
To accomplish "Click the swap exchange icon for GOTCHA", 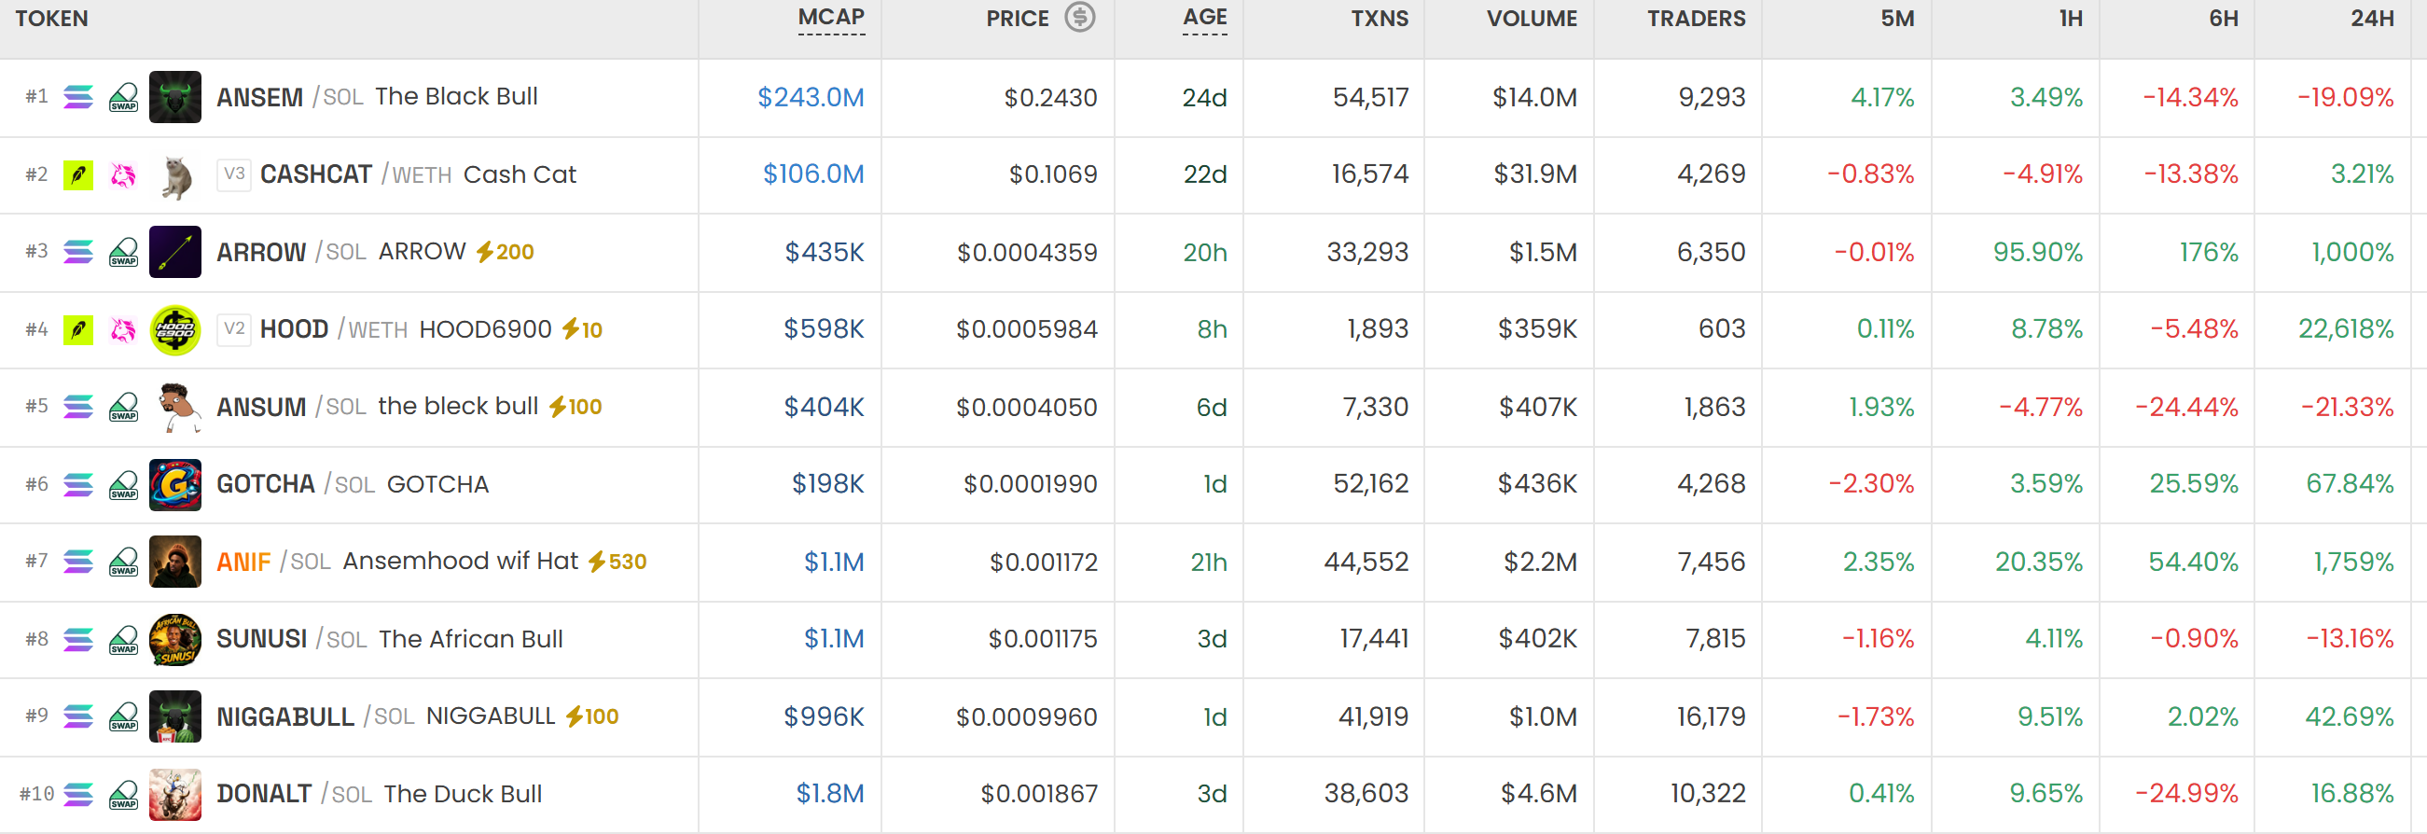I will (x=123, y=484).
